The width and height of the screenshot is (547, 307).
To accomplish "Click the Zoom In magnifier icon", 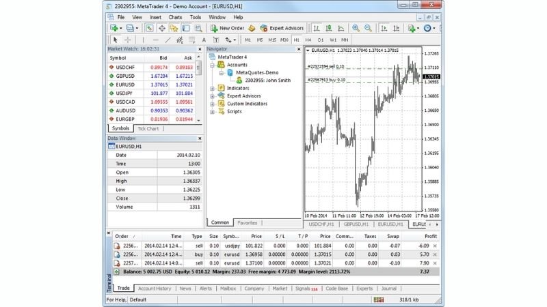I will [x=356, y=28].
